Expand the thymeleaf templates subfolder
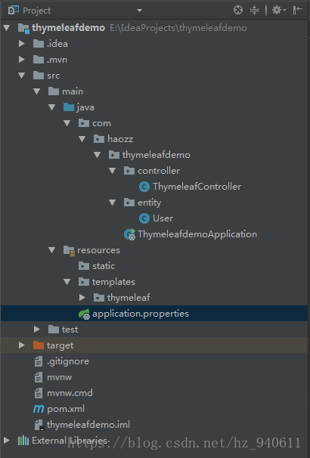This screenshot has width=310, height=458. coord(82,298)
